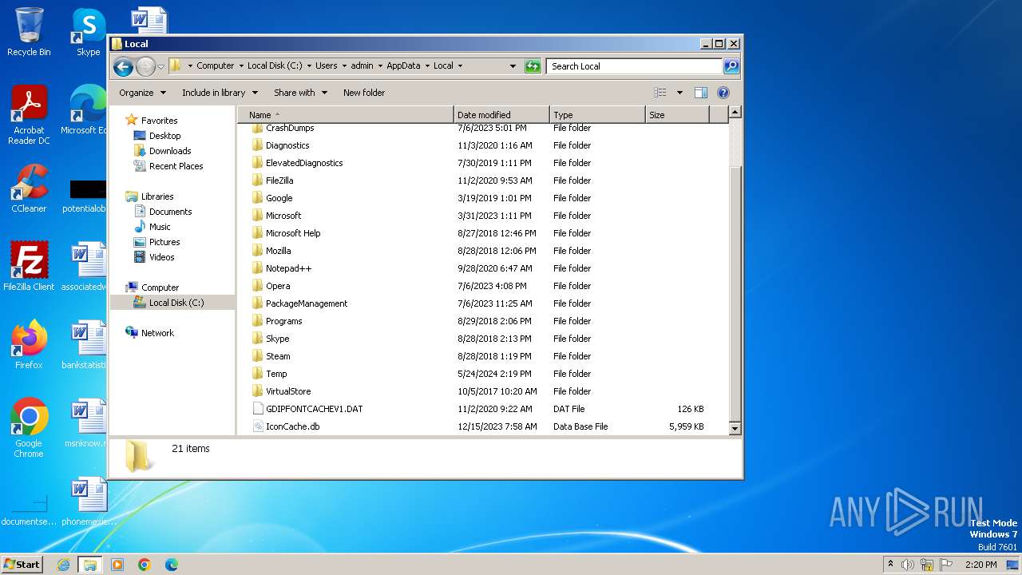
Task: Open the Organize dropdown menu
Action: 142,93
